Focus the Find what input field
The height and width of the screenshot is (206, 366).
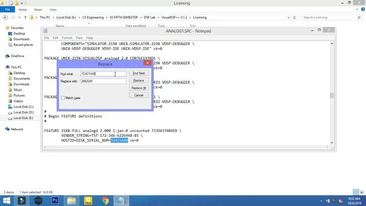coord(104,74)
